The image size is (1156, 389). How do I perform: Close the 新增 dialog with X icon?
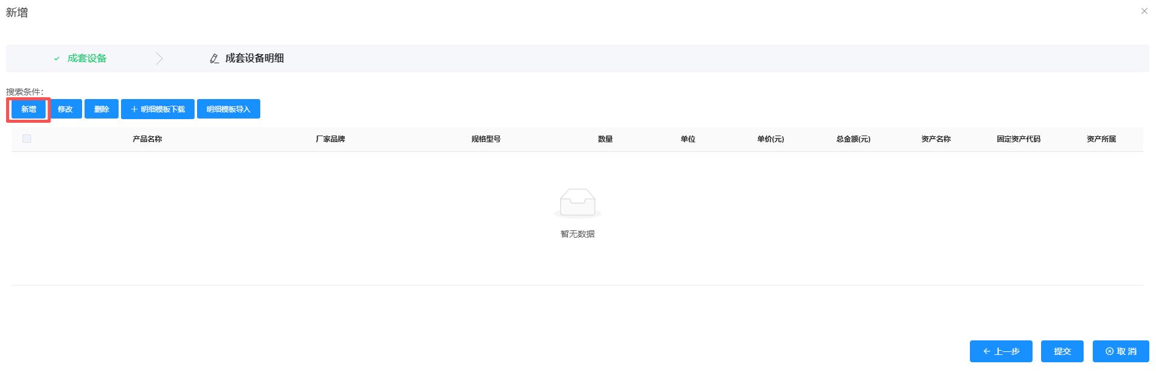(1144, 11)
